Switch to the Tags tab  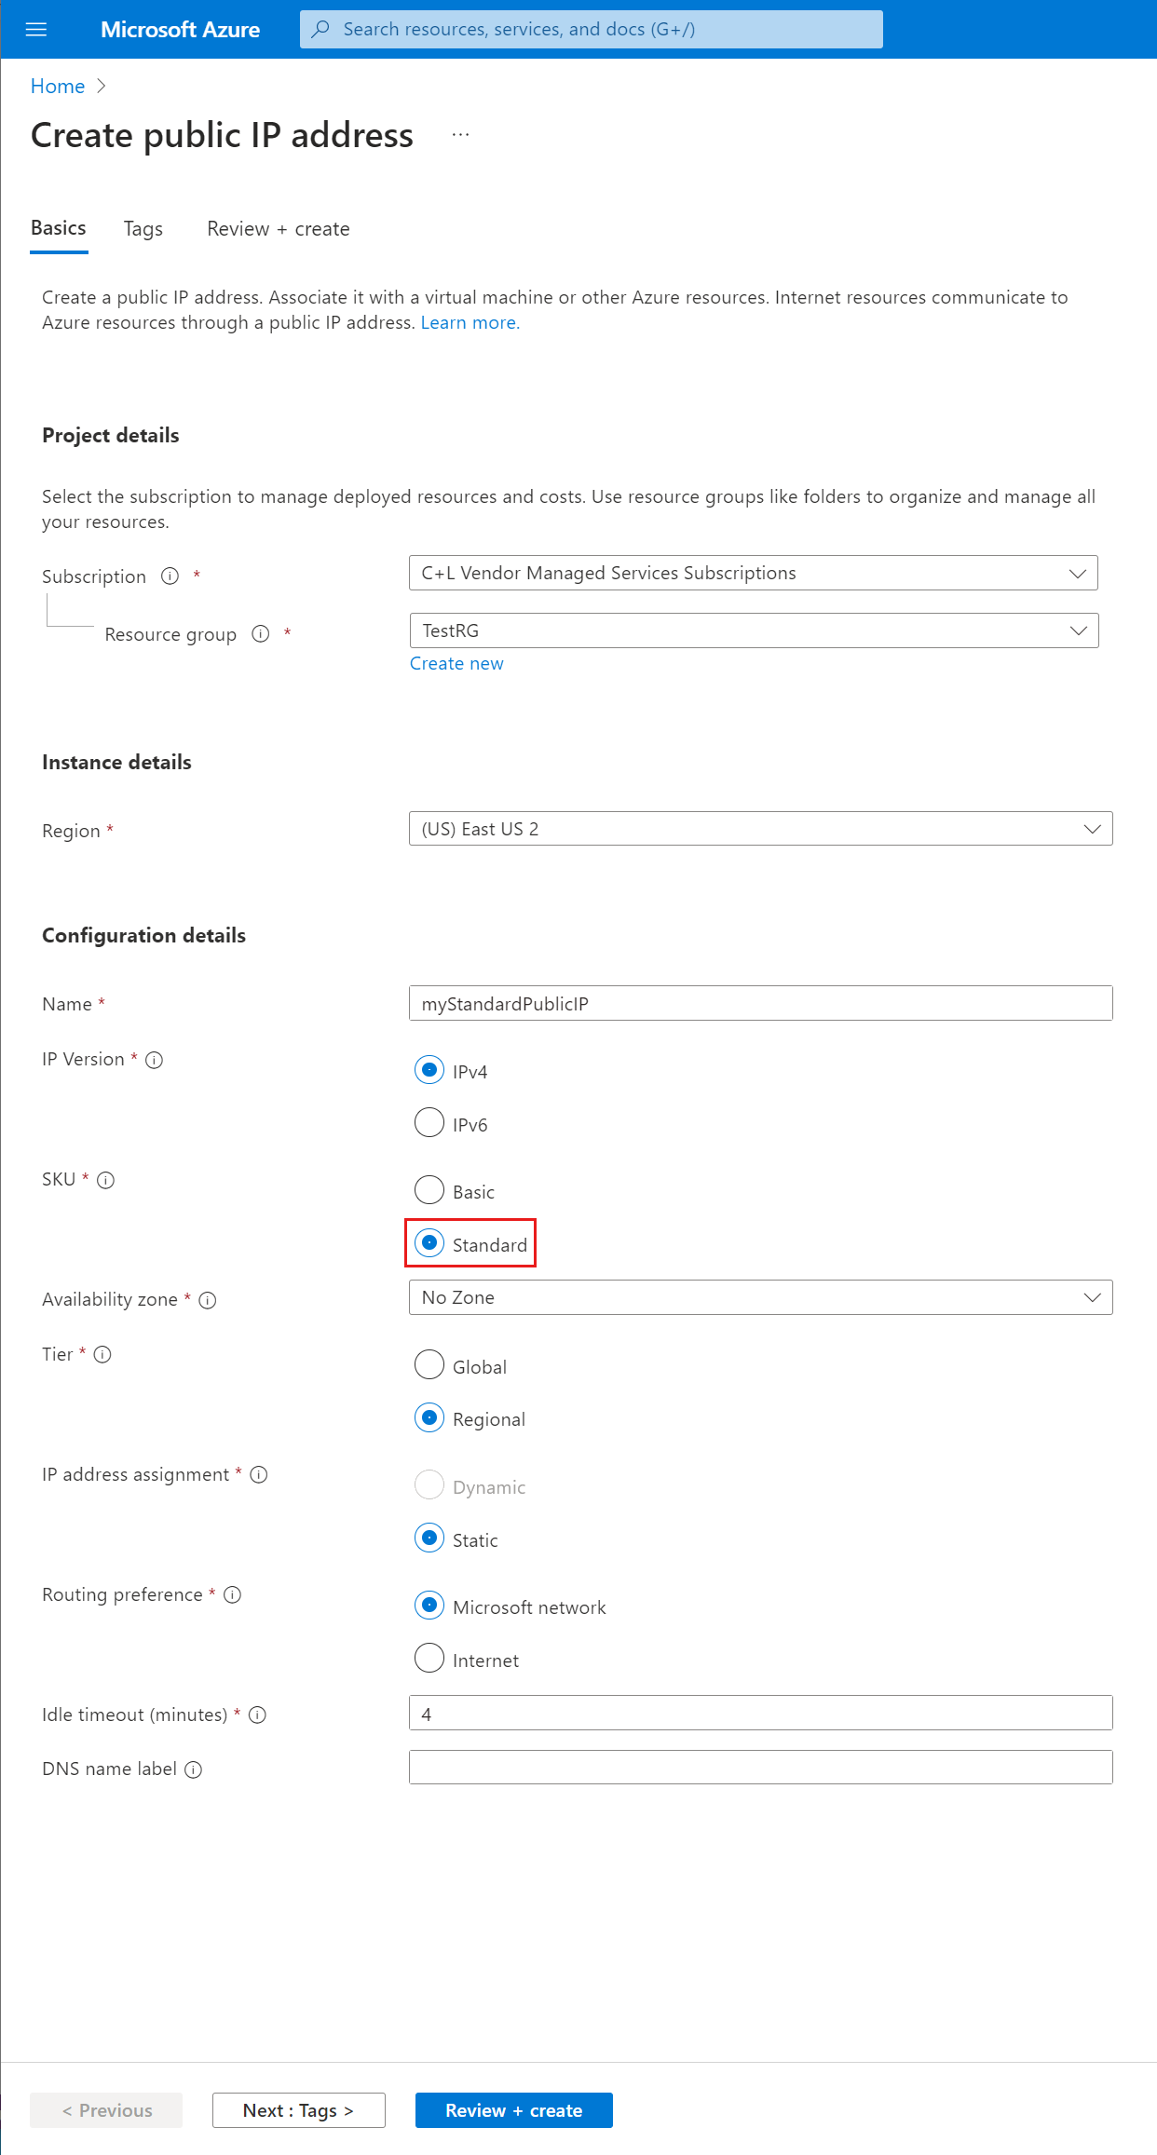pyautogui.click(x=143, y=229)
